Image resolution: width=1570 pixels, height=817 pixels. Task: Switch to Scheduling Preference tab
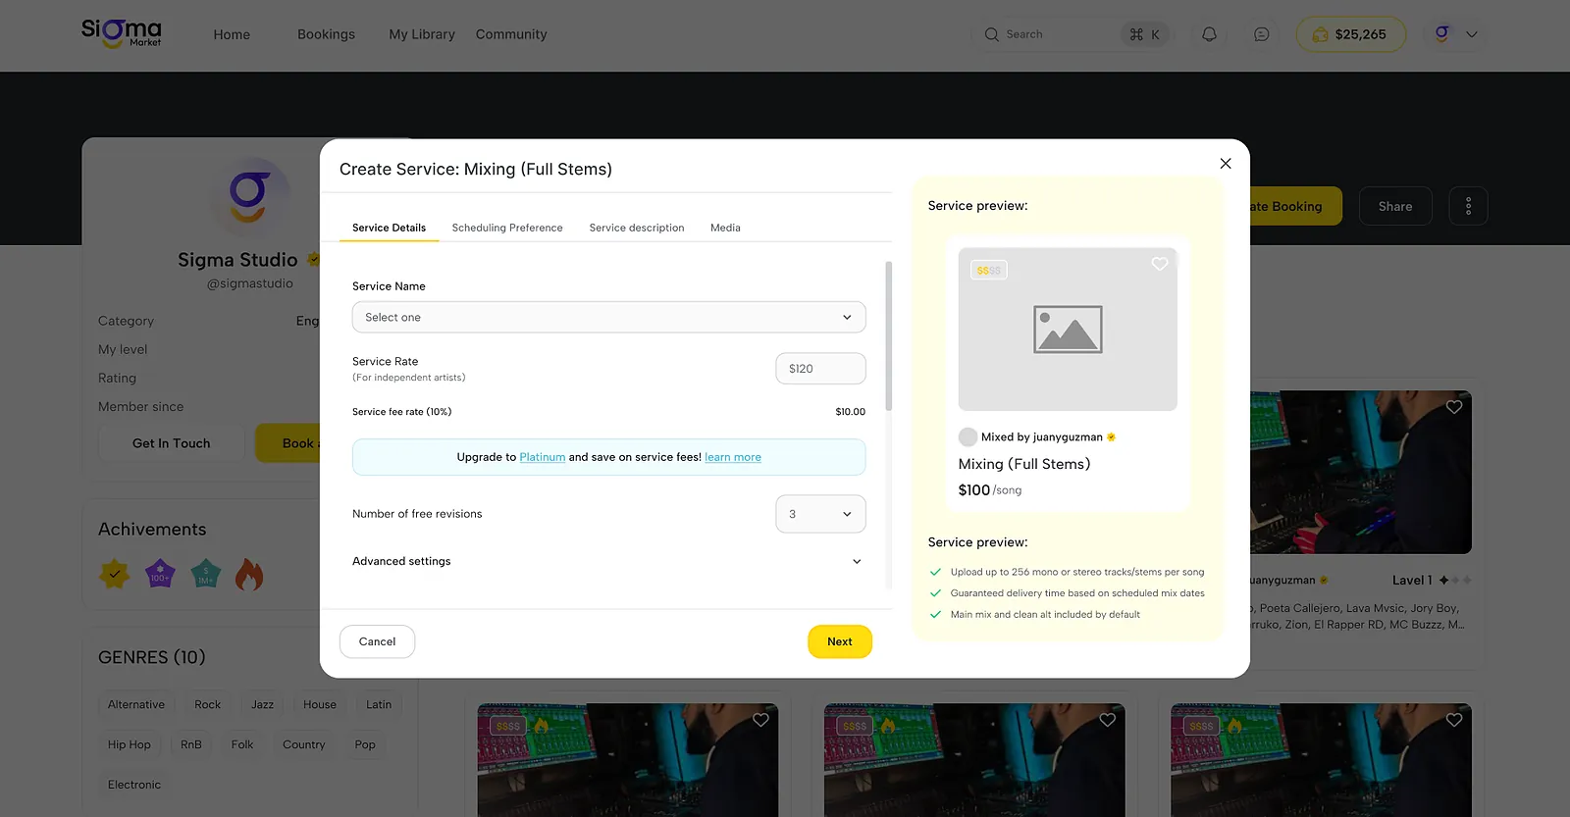[507, 228]
